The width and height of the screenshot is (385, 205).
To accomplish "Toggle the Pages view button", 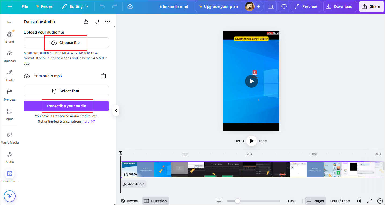I will [315, 201].
